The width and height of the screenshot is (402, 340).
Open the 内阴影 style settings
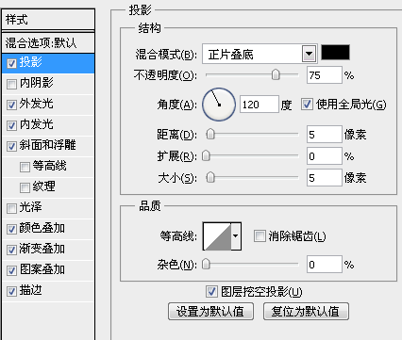37,83
